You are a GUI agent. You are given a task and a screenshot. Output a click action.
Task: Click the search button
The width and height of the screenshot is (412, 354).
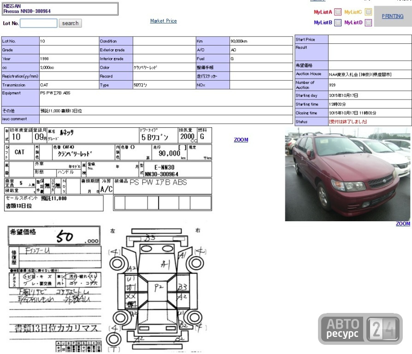tap(70, 23)
